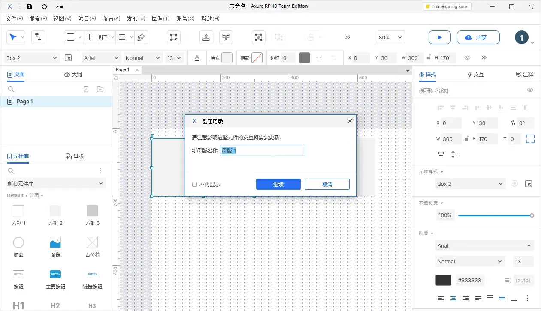Select the pen drawing tool

click(x=140, y=37)
